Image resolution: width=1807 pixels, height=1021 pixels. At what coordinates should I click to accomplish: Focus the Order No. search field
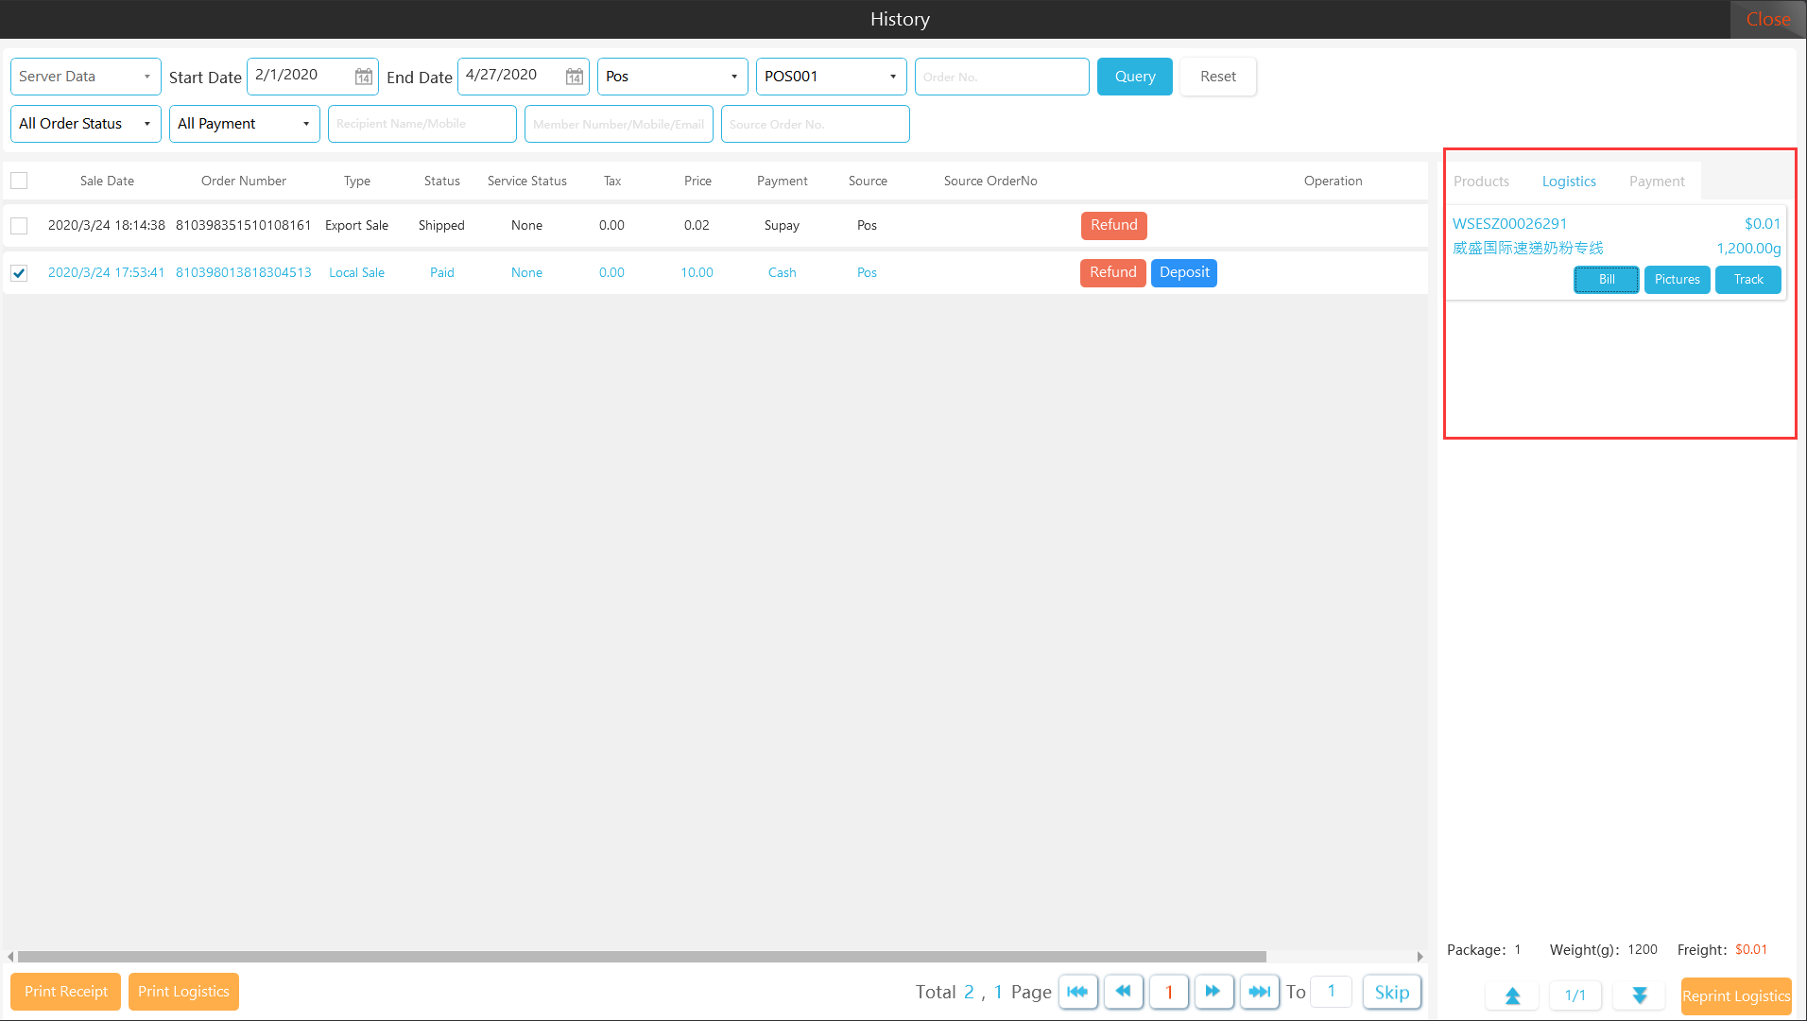point(1001,77)
